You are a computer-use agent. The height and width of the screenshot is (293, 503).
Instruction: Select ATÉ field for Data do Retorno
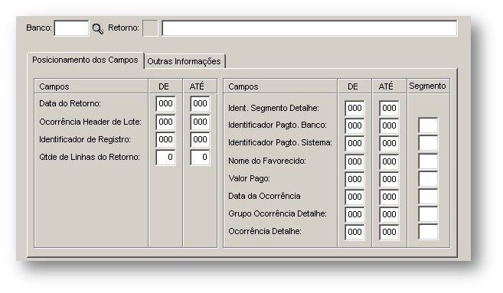click(200, 104)
